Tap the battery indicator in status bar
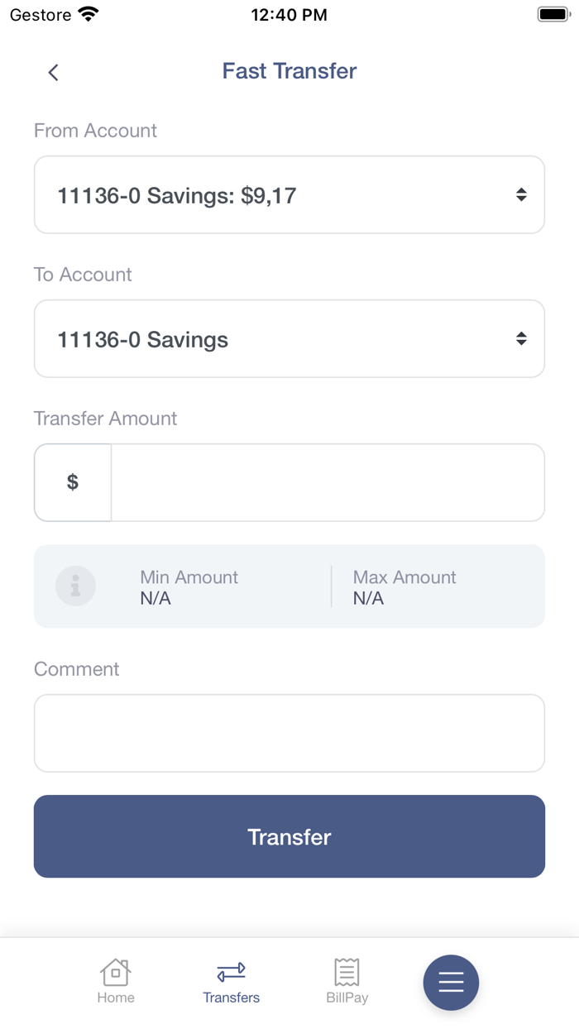Image resolution: width=579 pixels, height=1029 pixels. (553, 13)
